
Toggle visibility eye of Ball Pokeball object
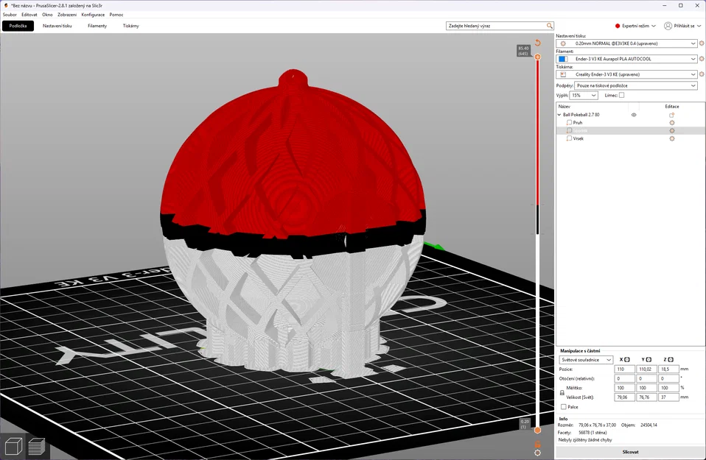(x=634, y=115)
